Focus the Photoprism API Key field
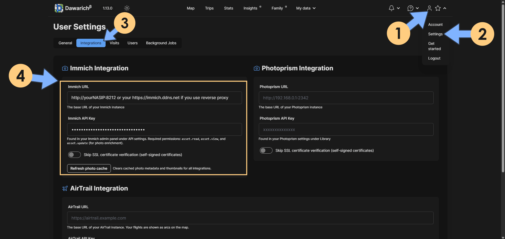 coord(346,129)
